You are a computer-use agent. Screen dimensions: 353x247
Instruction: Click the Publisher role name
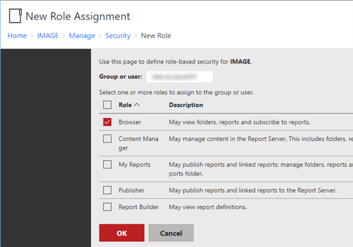click(132, 190)
